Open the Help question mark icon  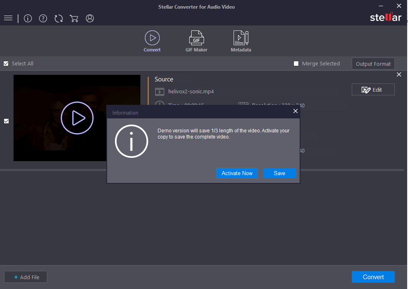tap(43, 18)
